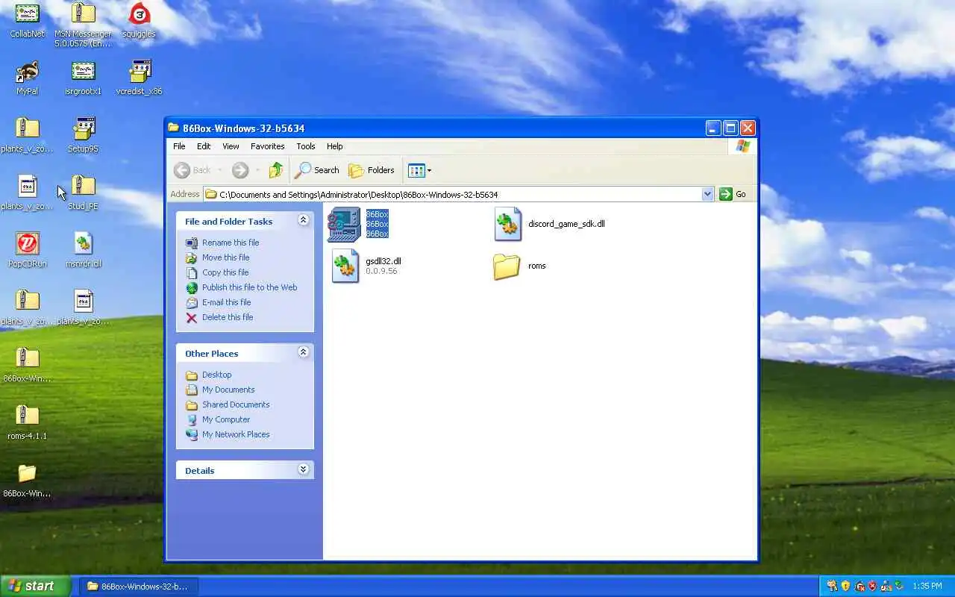
Task: Click the gsdll32.dll file name text
Action: tap(383, 261)
